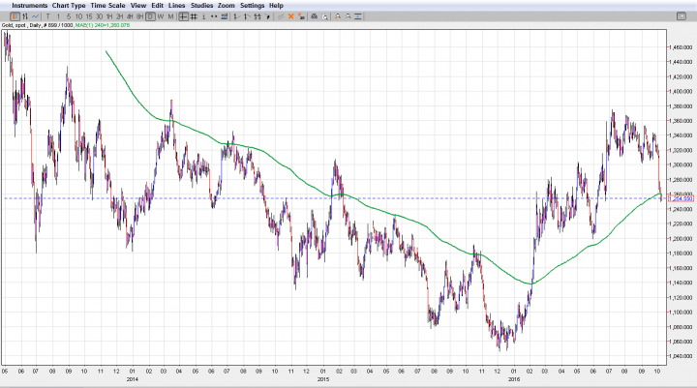Toggle the chart grid icon
Screen dimensions: 697x388
click(194, 16)
